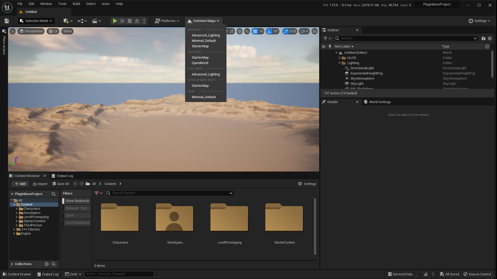Click the cinematics clapperboard icon

(95, 21)
